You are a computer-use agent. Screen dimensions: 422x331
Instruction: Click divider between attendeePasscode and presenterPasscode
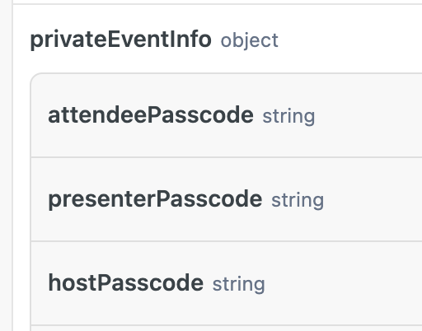pos(227,157)
